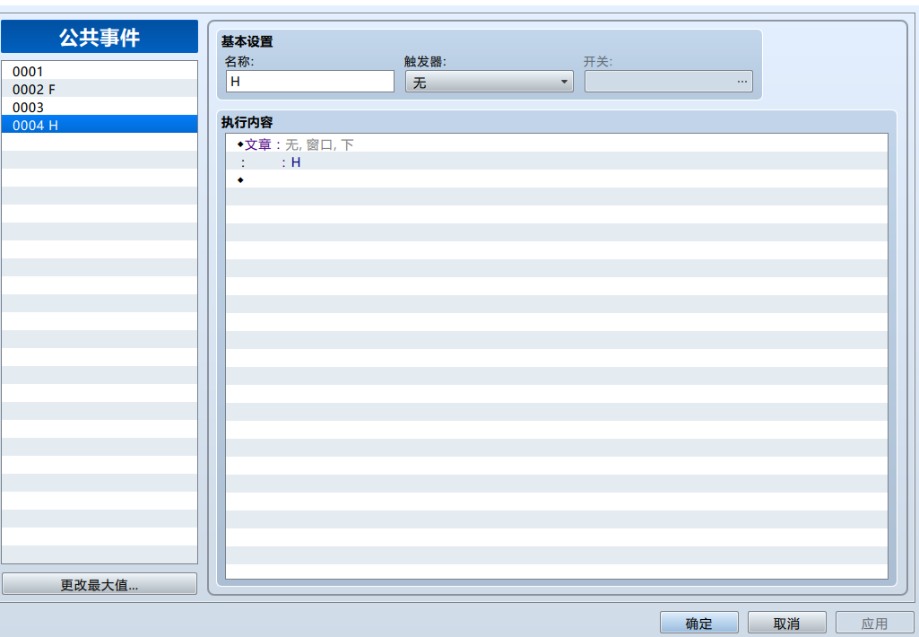Click the 取消 cancel button

[786, 623]
